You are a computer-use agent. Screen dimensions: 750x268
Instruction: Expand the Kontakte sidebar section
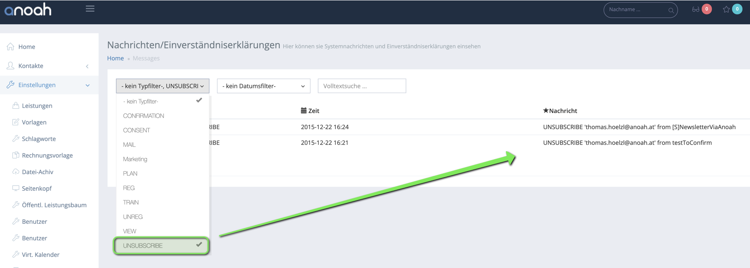(31, 66)
